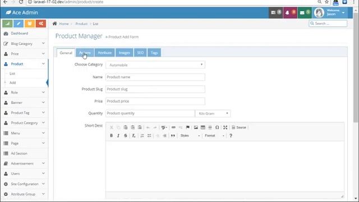This screenshot has height=202, width=359.
Task: Toggle Block Quote in editor
Action: click(x=173, y=136)
